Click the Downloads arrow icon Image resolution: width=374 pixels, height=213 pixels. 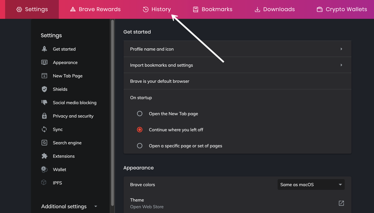[x=256, y=9]
